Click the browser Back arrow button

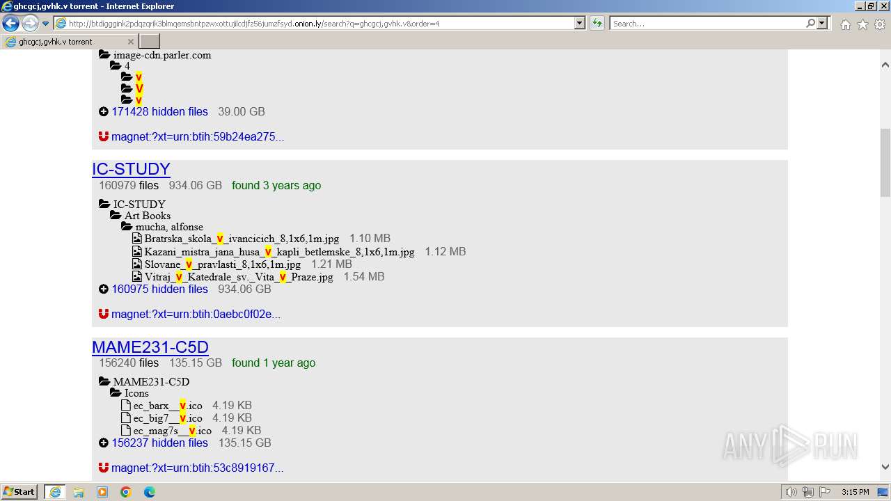coord(10,24)
